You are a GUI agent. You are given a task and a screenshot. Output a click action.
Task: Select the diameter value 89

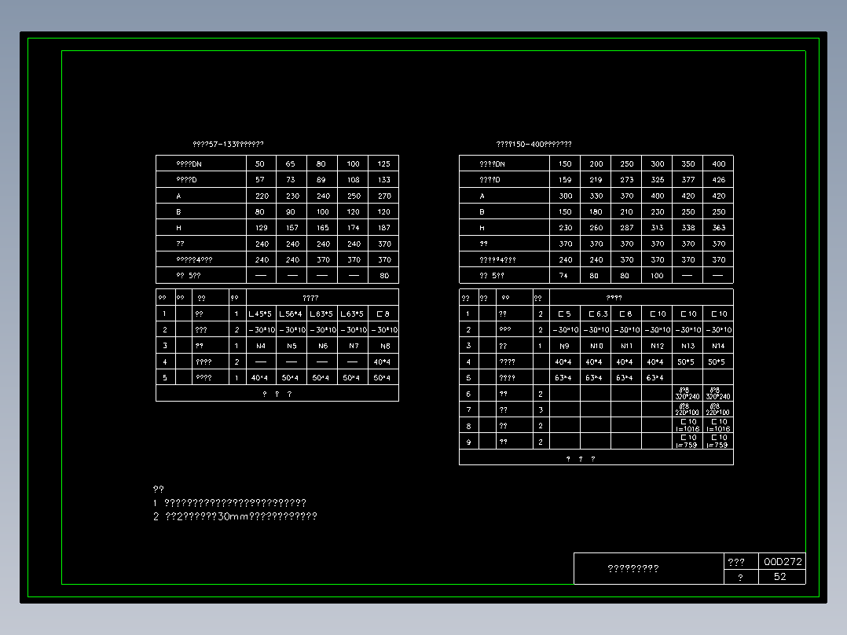(x=321, y=179)
